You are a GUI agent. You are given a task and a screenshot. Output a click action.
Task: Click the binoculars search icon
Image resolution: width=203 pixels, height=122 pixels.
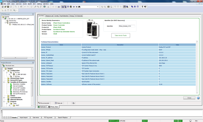(x=79, y=7)
